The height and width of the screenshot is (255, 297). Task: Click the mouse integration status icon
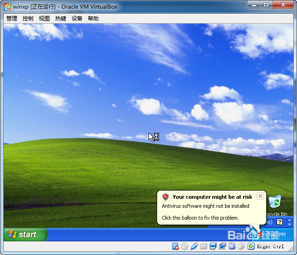[241, 246]
